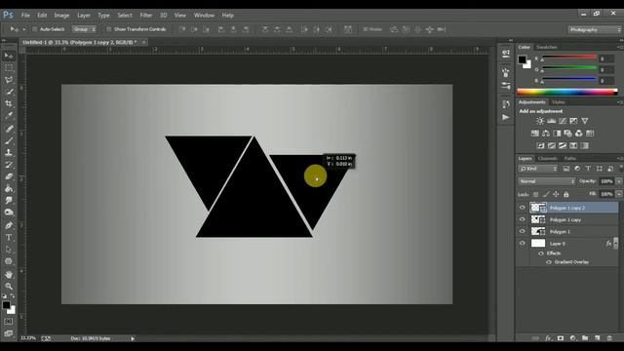
Task: Click the Create new layer icon
Action: [598, 338]
